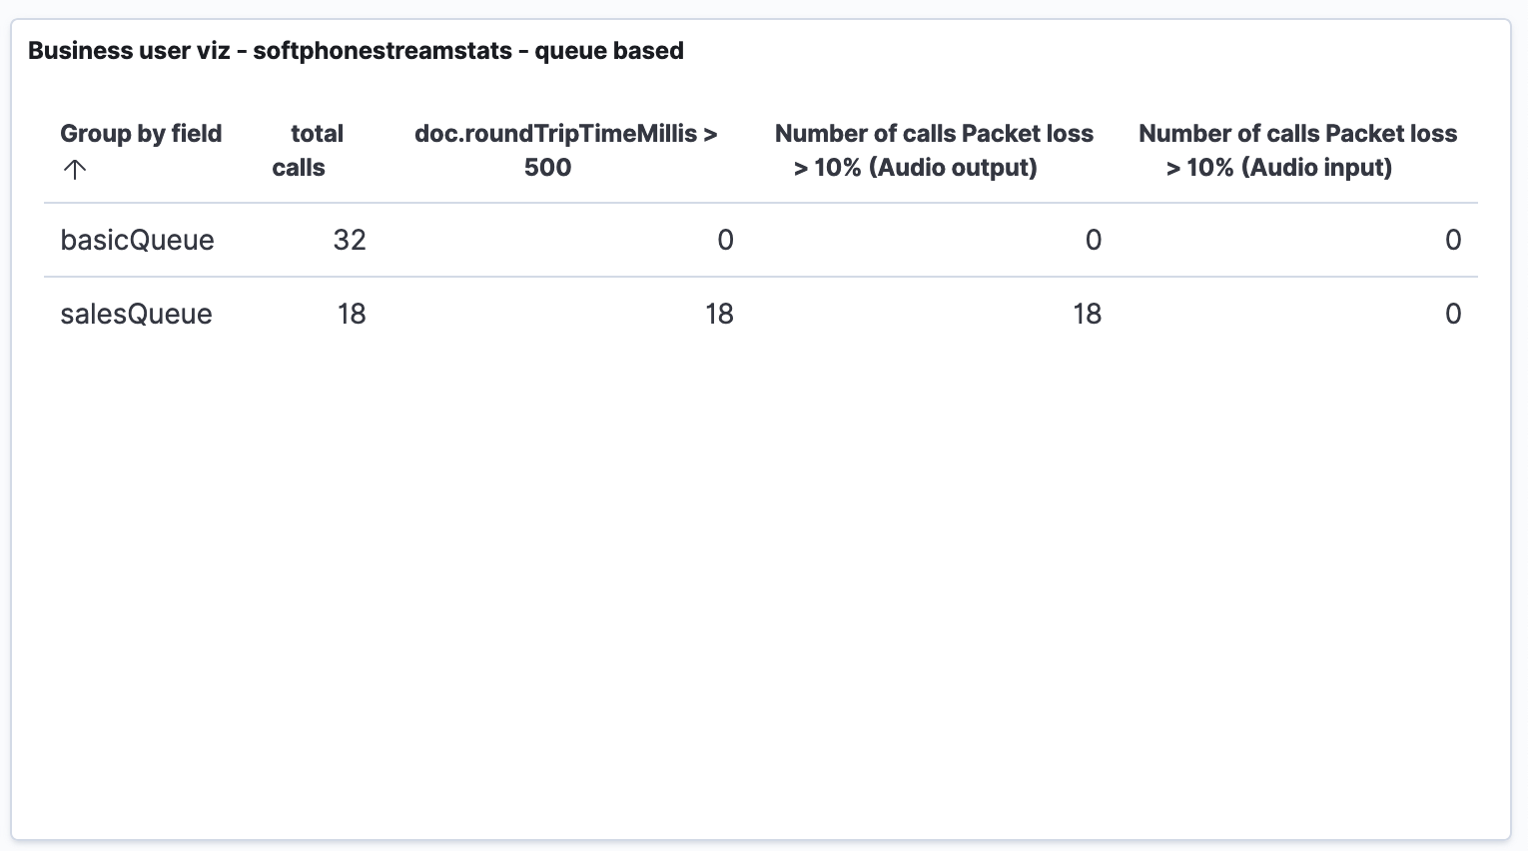Click basicQueue audio output packet loss cell
Image resolution: width=1528 pixels, height=851 pixels.
click(1094, 240)
